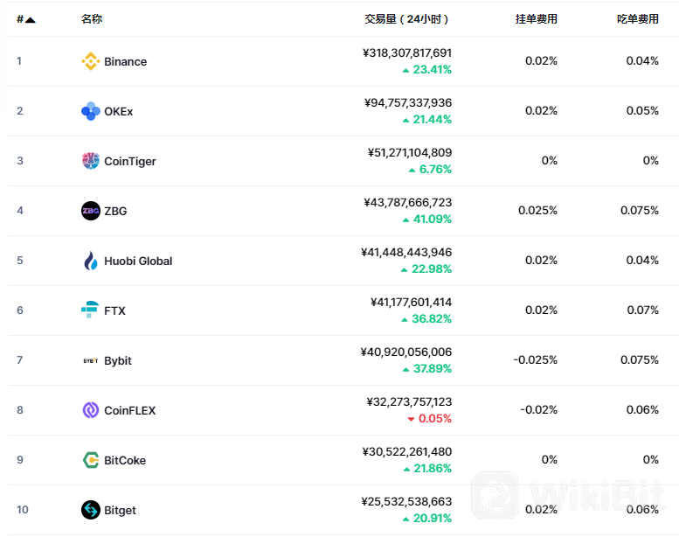Select Bitget's 24h volume value

[406, 501]
